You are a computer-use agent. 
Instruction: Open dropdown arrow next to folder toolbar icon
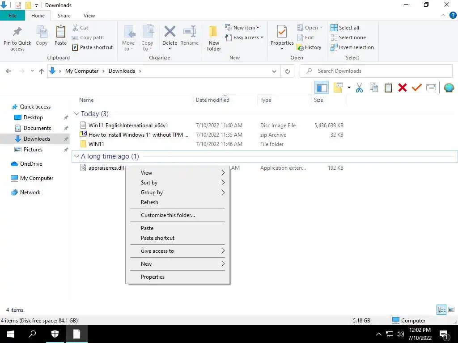click(x=349, y=88)
